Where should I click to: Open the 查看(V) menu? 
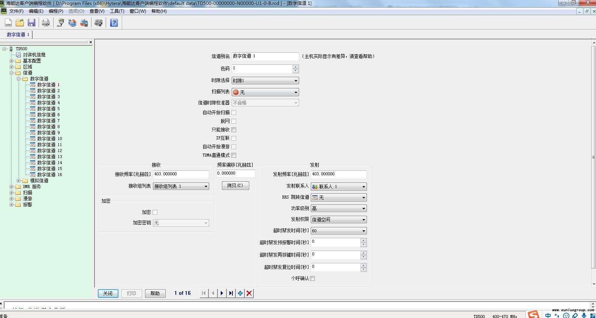point(97,11)
